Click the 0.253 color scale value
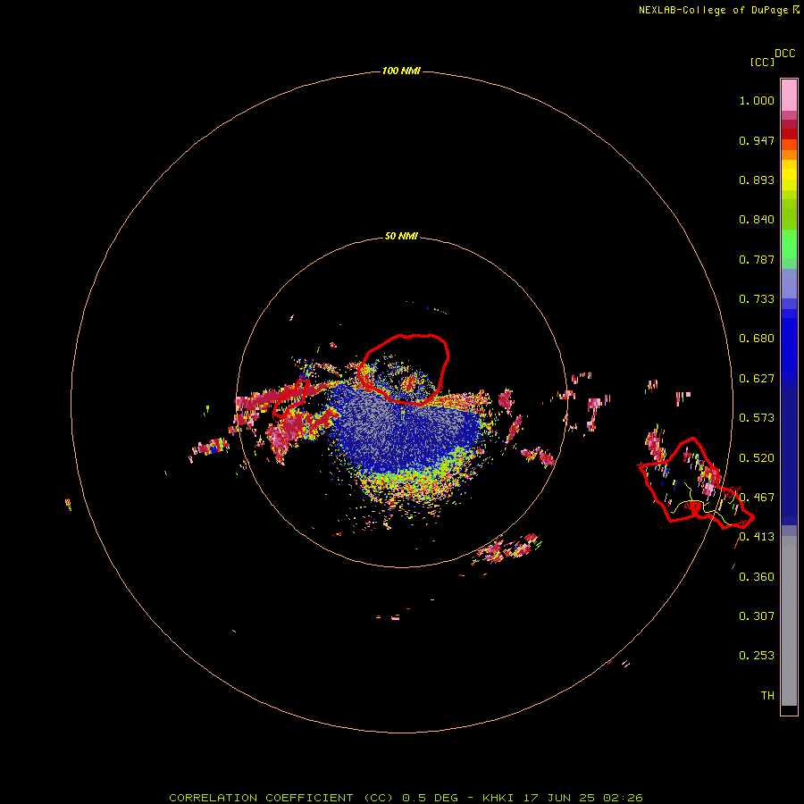This screenshot has height=804, width=804. tap(757, 656)
